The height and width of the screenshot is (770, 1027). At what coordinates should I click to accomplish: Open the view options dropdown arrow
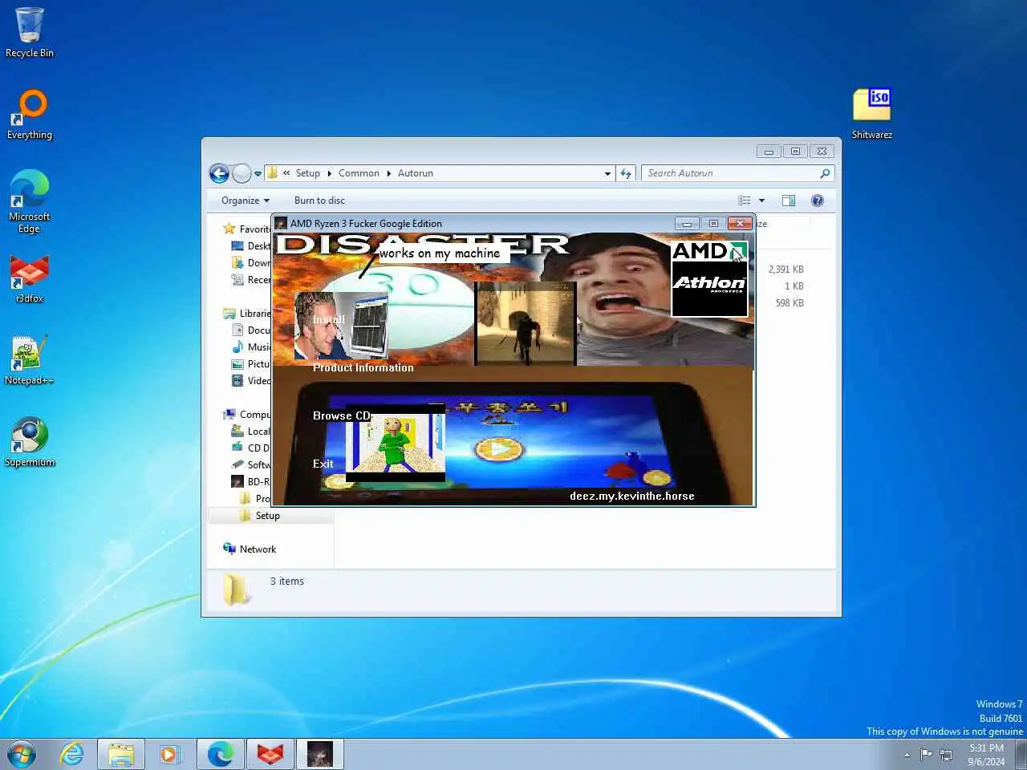761,201
